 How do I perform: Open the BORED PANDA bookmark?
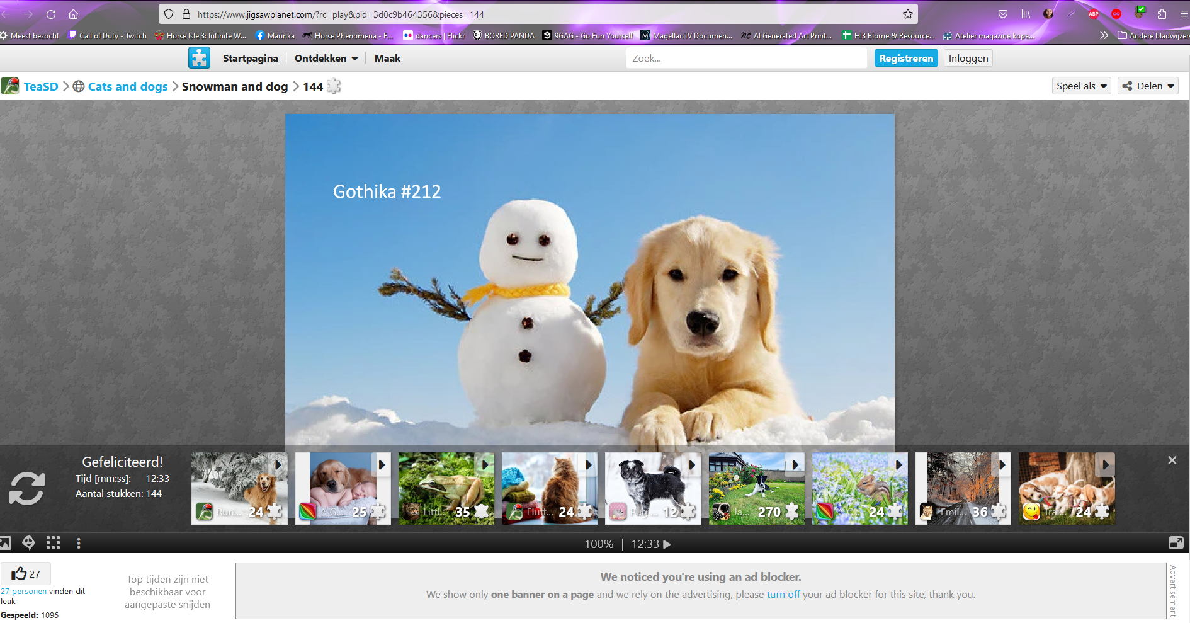[504, 35]
